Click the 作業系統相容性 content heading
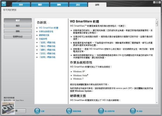The width and height of the screenshot is (162, 116). pos(81,62)
